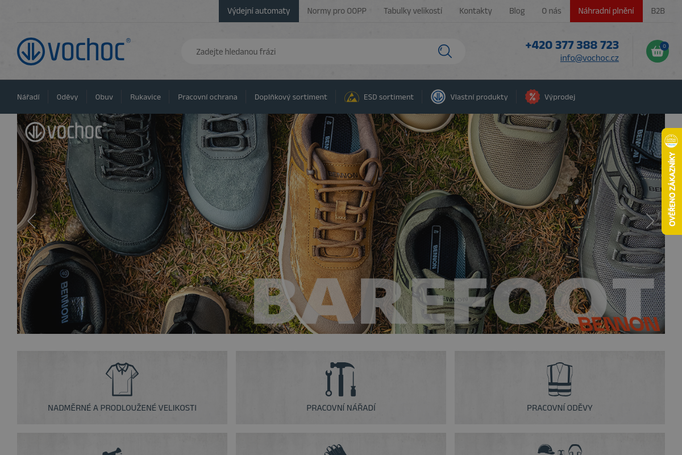
Task: Open the Tabulky velikosti link
Action: [413, 11]
